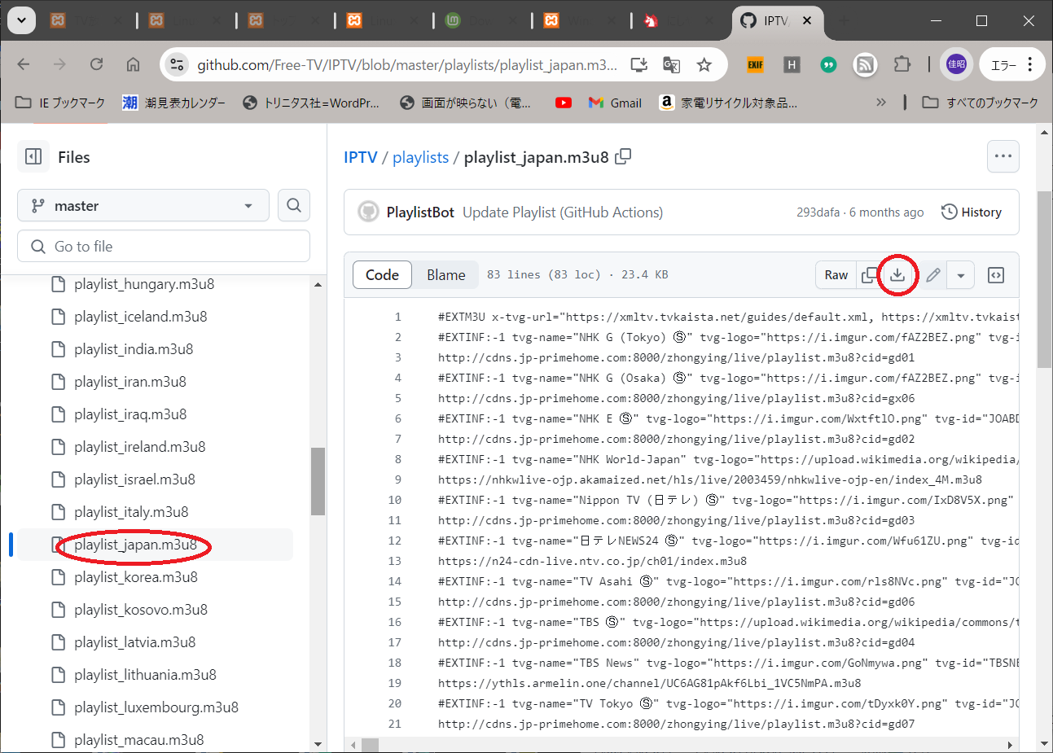
Task: Focus the Go to file search field
Action: click(x=164, y=247)
